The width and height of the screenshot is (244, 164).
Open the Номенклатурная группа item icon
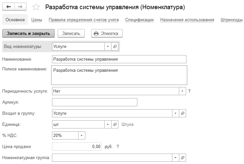click(x=183, y=157)
